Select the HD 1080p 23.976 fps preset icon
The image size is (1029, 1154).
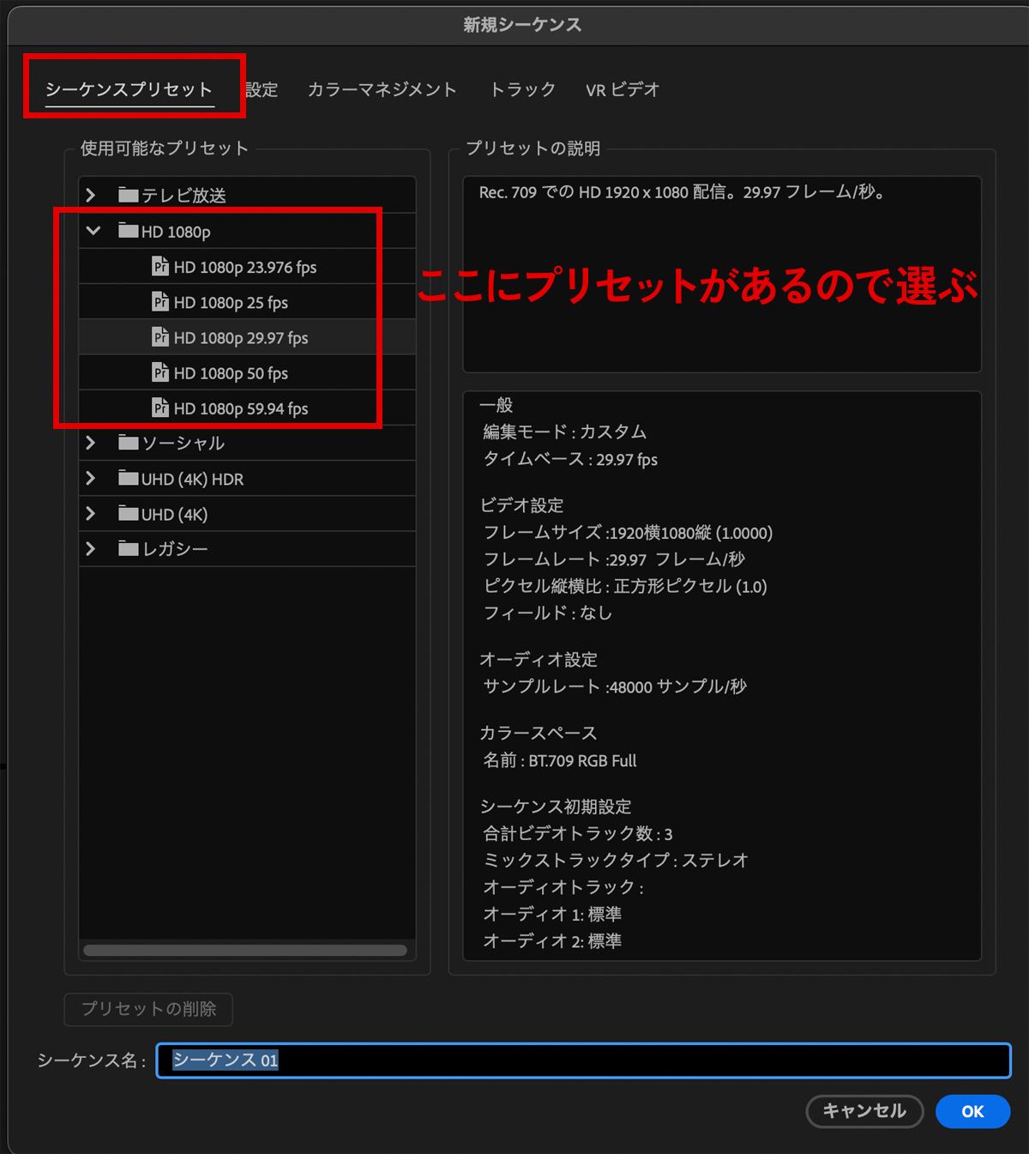(x=160, y=267)
